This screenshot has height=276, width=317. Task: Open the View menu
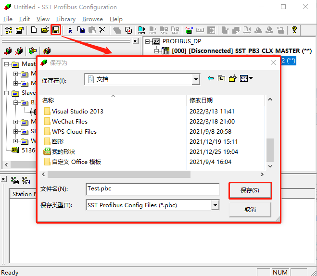coord(43,19)
